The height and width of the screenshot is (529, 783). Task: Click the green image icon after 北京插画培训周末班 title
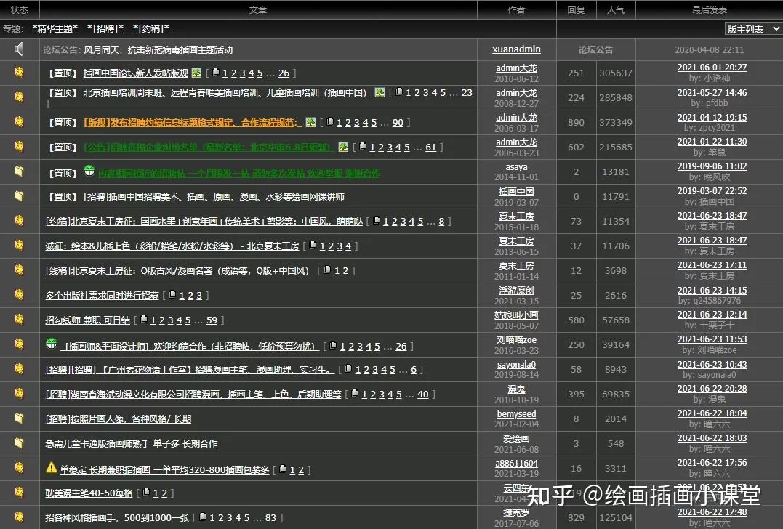[x=380, y=92]
